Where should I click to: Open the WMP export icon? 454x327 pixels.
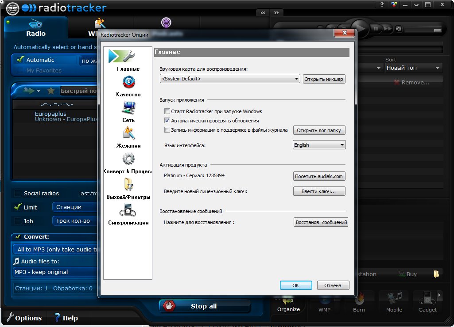click(x=324, y=304)
